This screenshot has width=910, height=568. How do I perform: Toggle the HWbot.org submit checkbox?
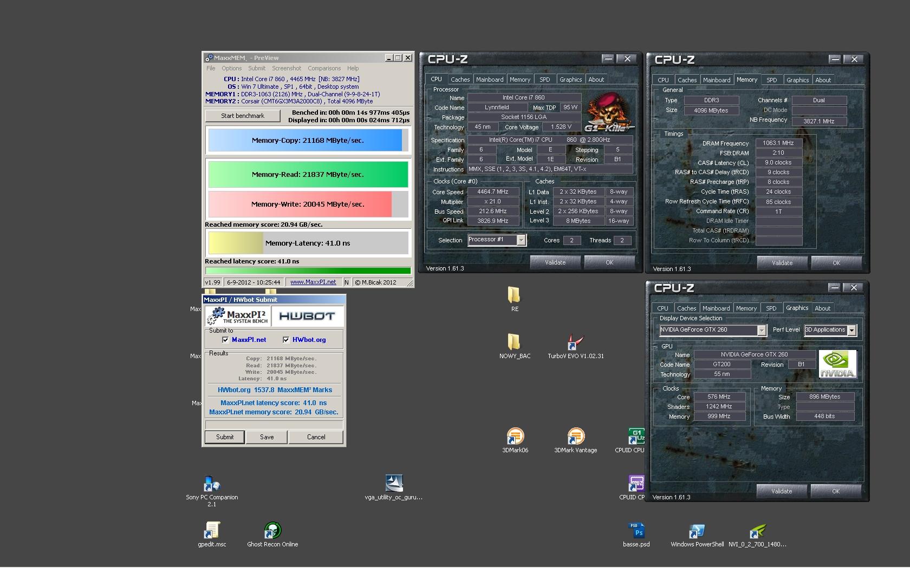tap(286, 340)
